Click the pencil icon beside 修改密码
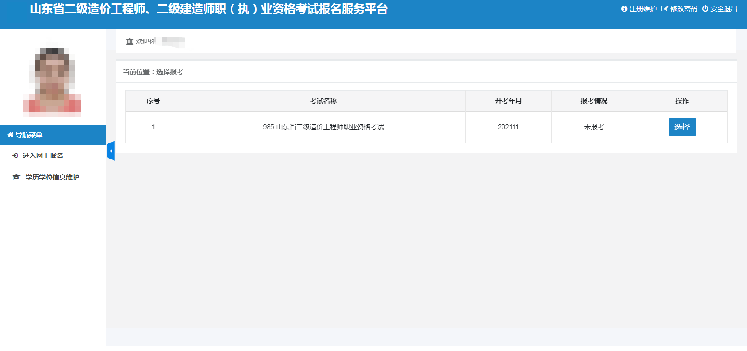The image size is (747, 351). pyautogui.click(x=665, y=9)
